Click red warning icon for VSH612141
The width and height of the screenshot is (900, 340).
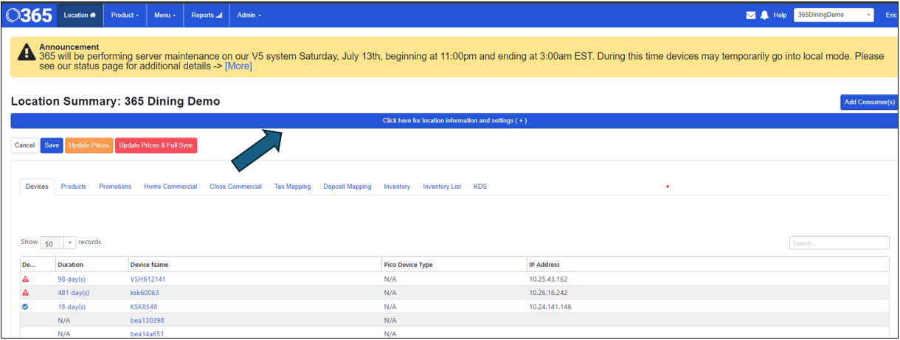[x=25, y=280]
